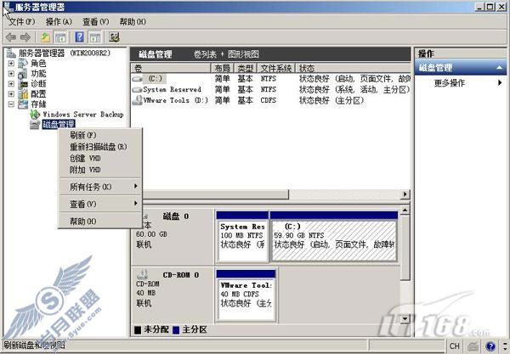Click 更多操作 in the actions pane

point(450,83)
